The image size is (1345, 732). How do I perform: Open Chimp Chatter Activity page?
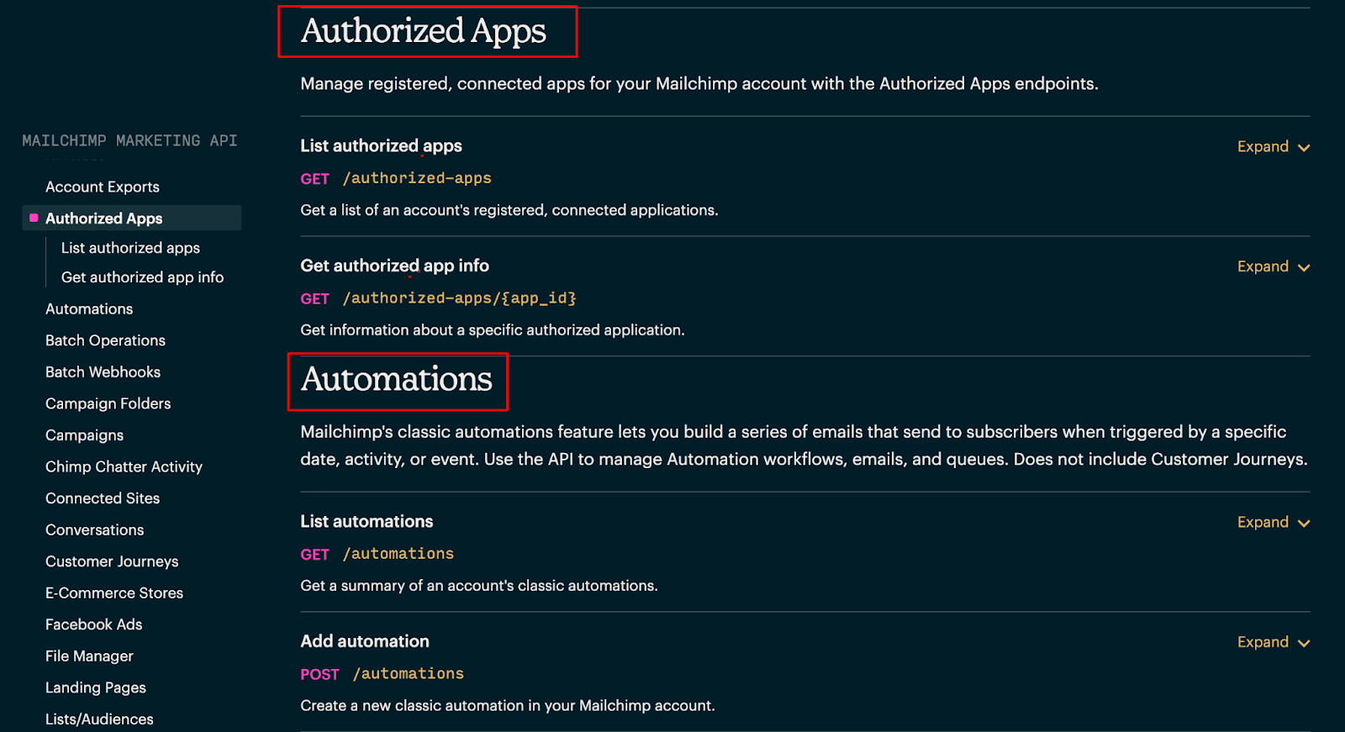[x=124, y=467]
